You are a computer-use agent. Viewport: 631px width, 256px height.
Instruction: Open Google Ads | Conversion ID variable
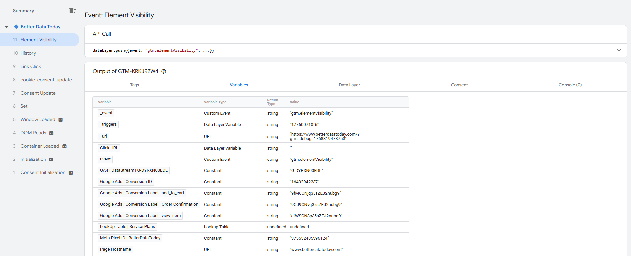click(126, 182)
